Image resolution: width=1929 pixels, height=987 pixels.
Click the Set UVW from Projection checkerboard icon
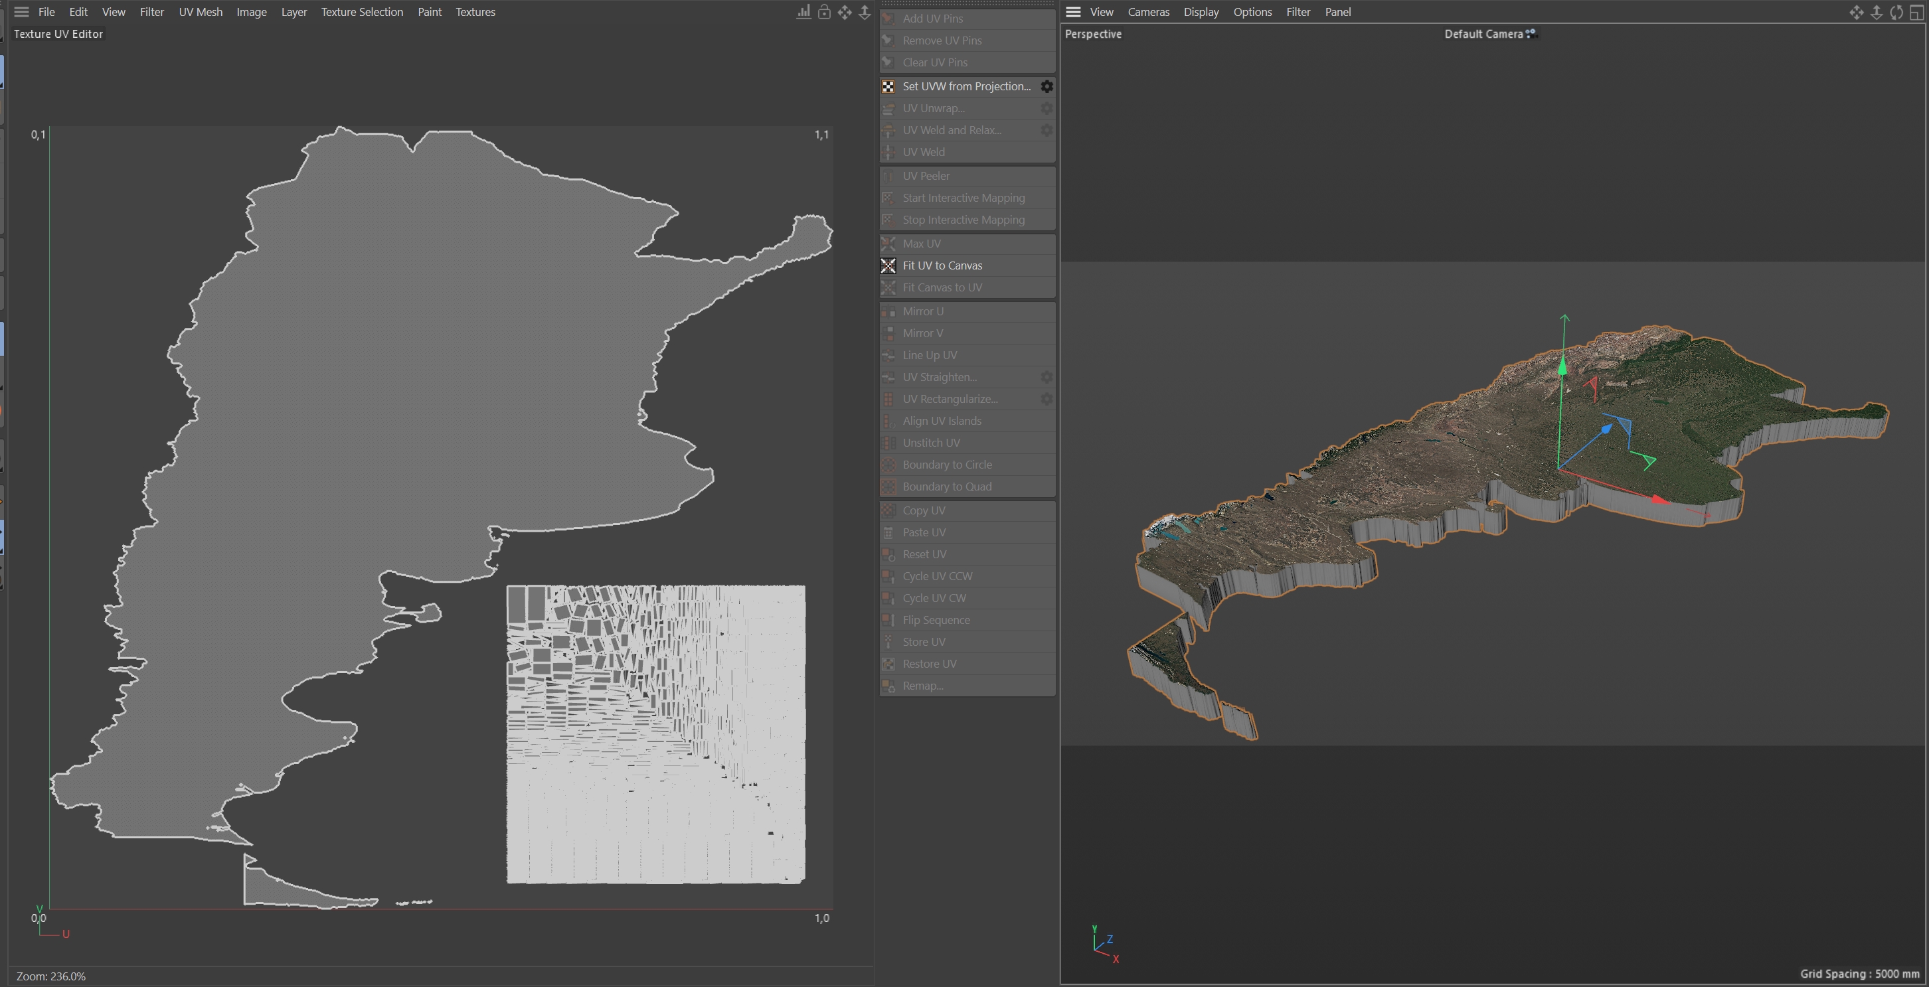888,87
